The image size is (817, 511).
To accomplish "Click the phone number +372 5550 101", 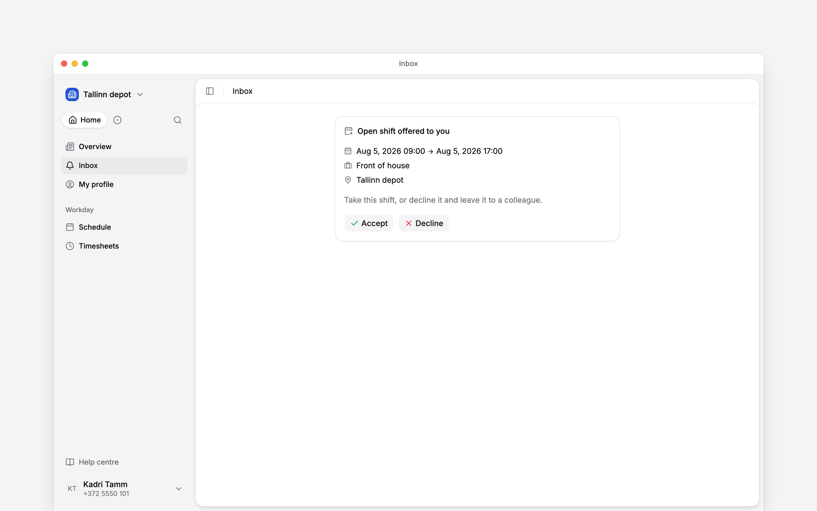I will click(106, 494).
